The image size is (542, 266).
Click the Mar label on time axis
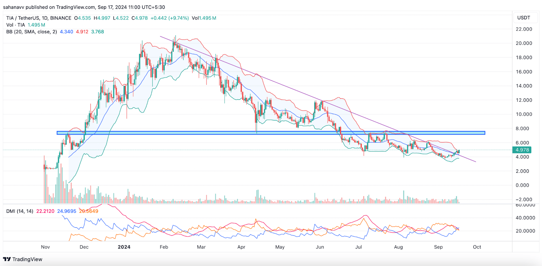[201, 247]
